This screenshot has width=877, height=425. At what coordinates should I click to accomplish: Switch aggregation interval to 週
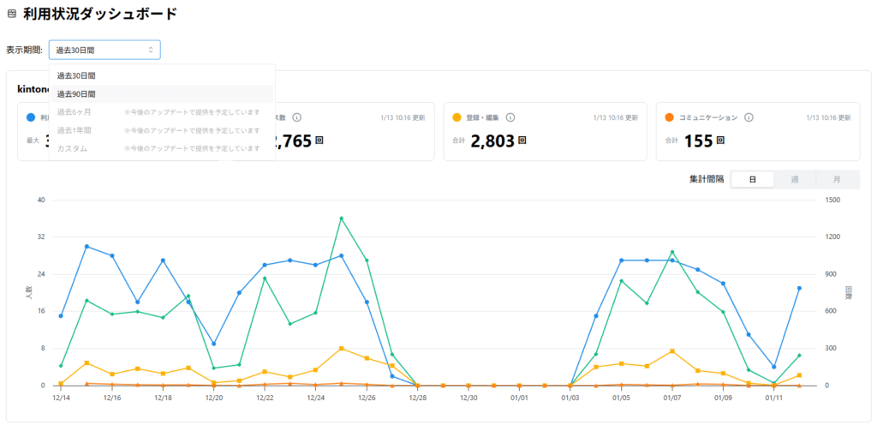click(795, 179)
